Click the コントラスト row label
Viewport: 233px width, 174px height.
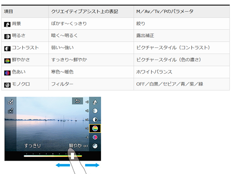[25, 48]
